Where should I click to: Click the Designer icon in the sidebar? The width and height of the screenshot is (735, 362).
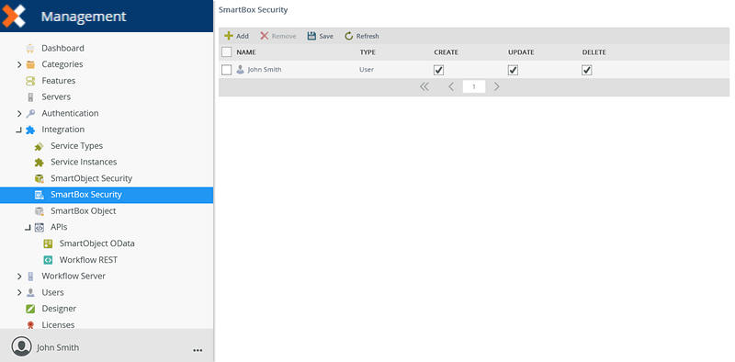click(30, 309)
